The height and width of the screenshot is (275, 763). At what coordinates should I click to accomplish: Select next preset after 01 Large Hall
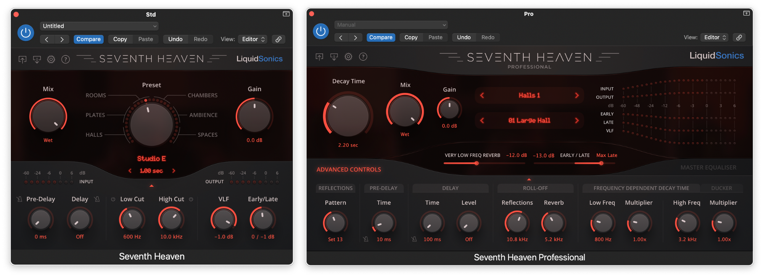pyautogui.click(x=576, y=121)
